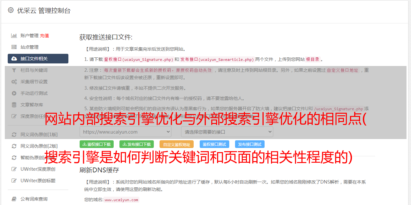Screen dimensions: 411x205
Task: Open 账户管理 in the sidebar
Action: coord(30,36)
